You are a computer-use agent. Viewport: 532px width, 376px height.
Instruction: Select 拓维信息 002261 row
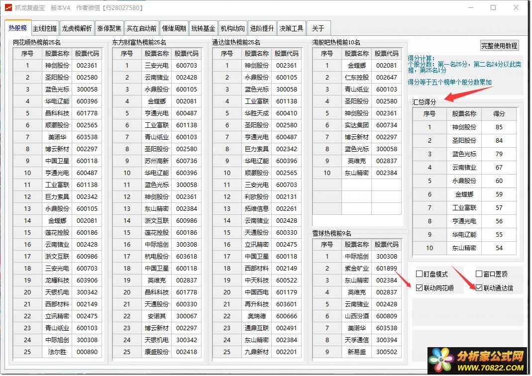coord(257,209)
